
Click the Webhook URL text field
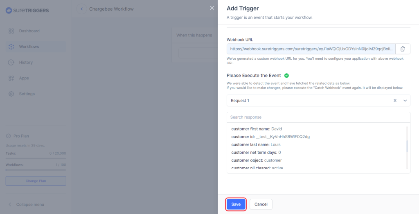pos(311,49)
